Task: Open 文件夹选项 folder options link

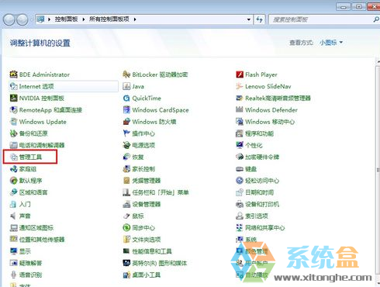Action: pos(147,240)
